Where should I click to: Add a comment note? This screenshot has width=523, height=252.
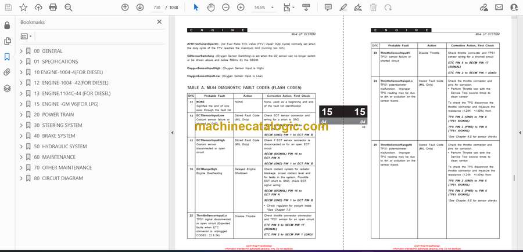328,8
